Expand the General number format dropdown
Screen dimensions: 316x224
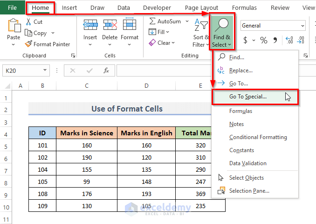tap(302, 26)
